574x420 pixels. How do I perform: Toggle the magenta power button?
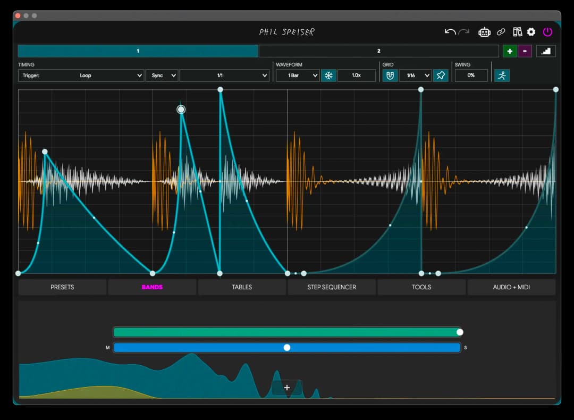(x=547, y=32)
